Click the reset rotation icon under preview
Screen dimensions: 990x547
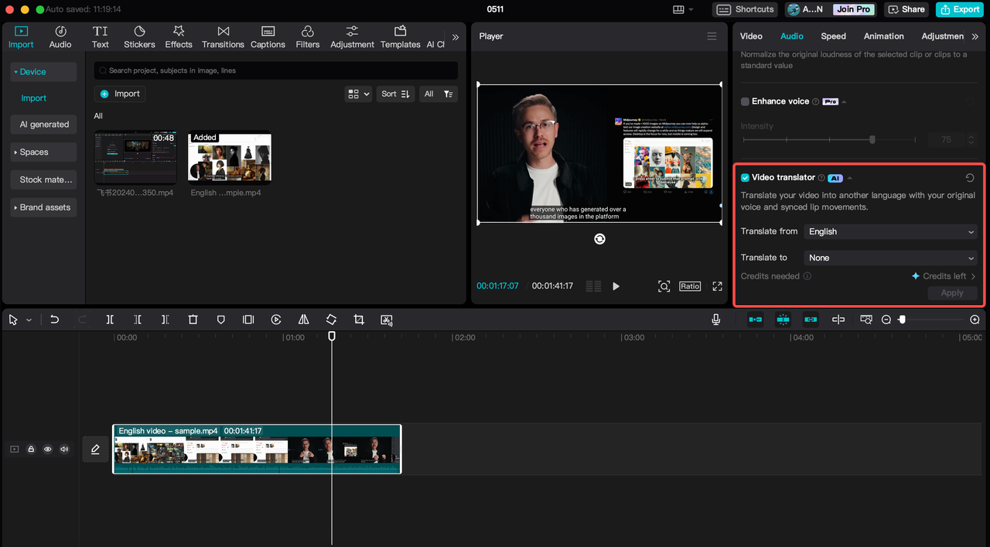point(599,239)
